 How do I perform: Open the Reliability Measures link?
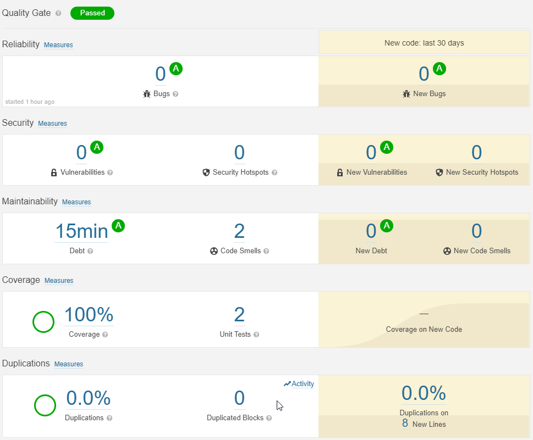pos(58,45)
